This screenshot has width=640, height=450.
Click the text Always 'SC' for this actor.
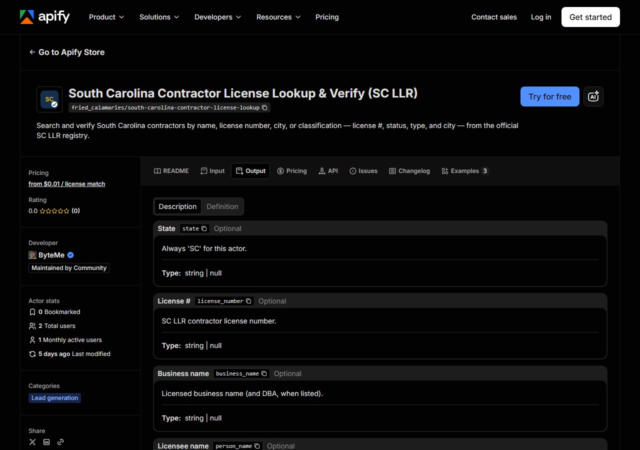204,248
